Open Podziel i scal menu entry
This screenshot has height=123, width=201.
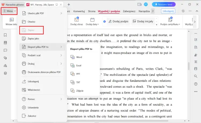42,55
